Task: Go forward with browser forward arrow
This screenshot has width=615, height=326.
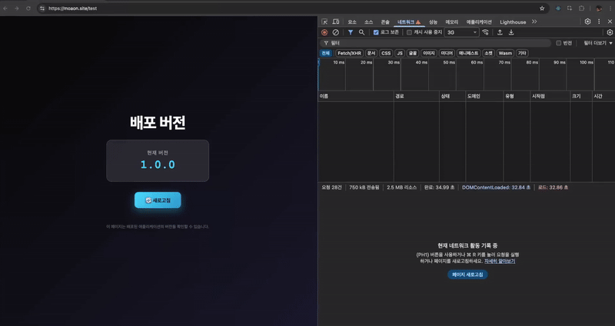Action: coord(16,8)
